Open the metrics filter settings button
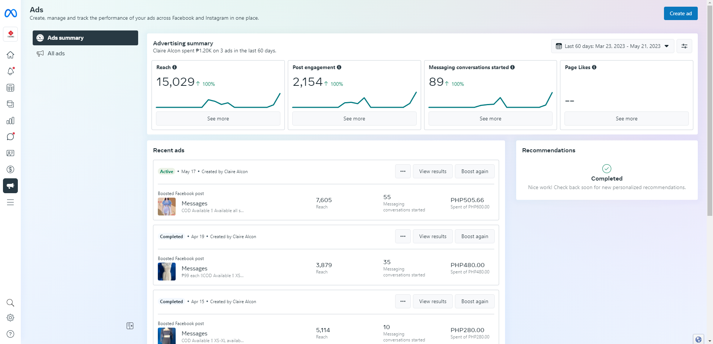713x344 pixels. point(684,46)
